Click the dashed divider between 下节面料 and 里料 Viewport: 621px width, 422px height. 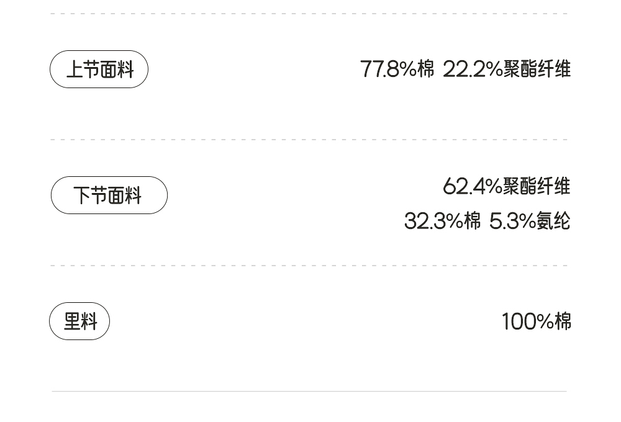point(309,266)
